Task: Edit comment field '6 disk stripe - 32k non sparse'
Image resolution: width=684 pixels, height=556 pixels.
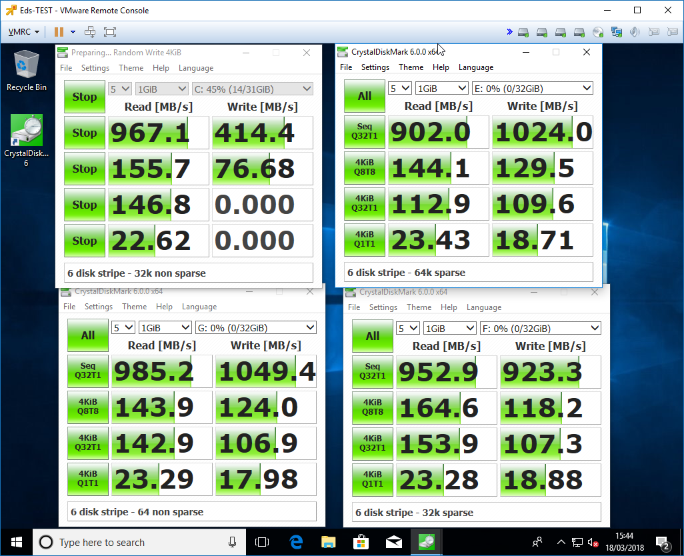Action: pyautogui.click(x=189, y=273)
